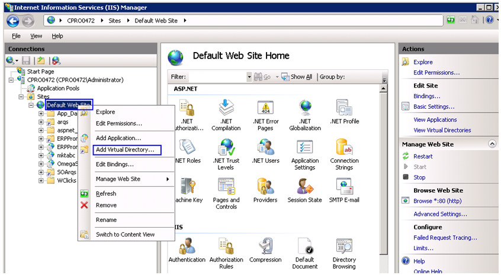Viewport: 501px width, 275px height.
Task: Click the Stop link in Actions
Action: pos(419,177)
